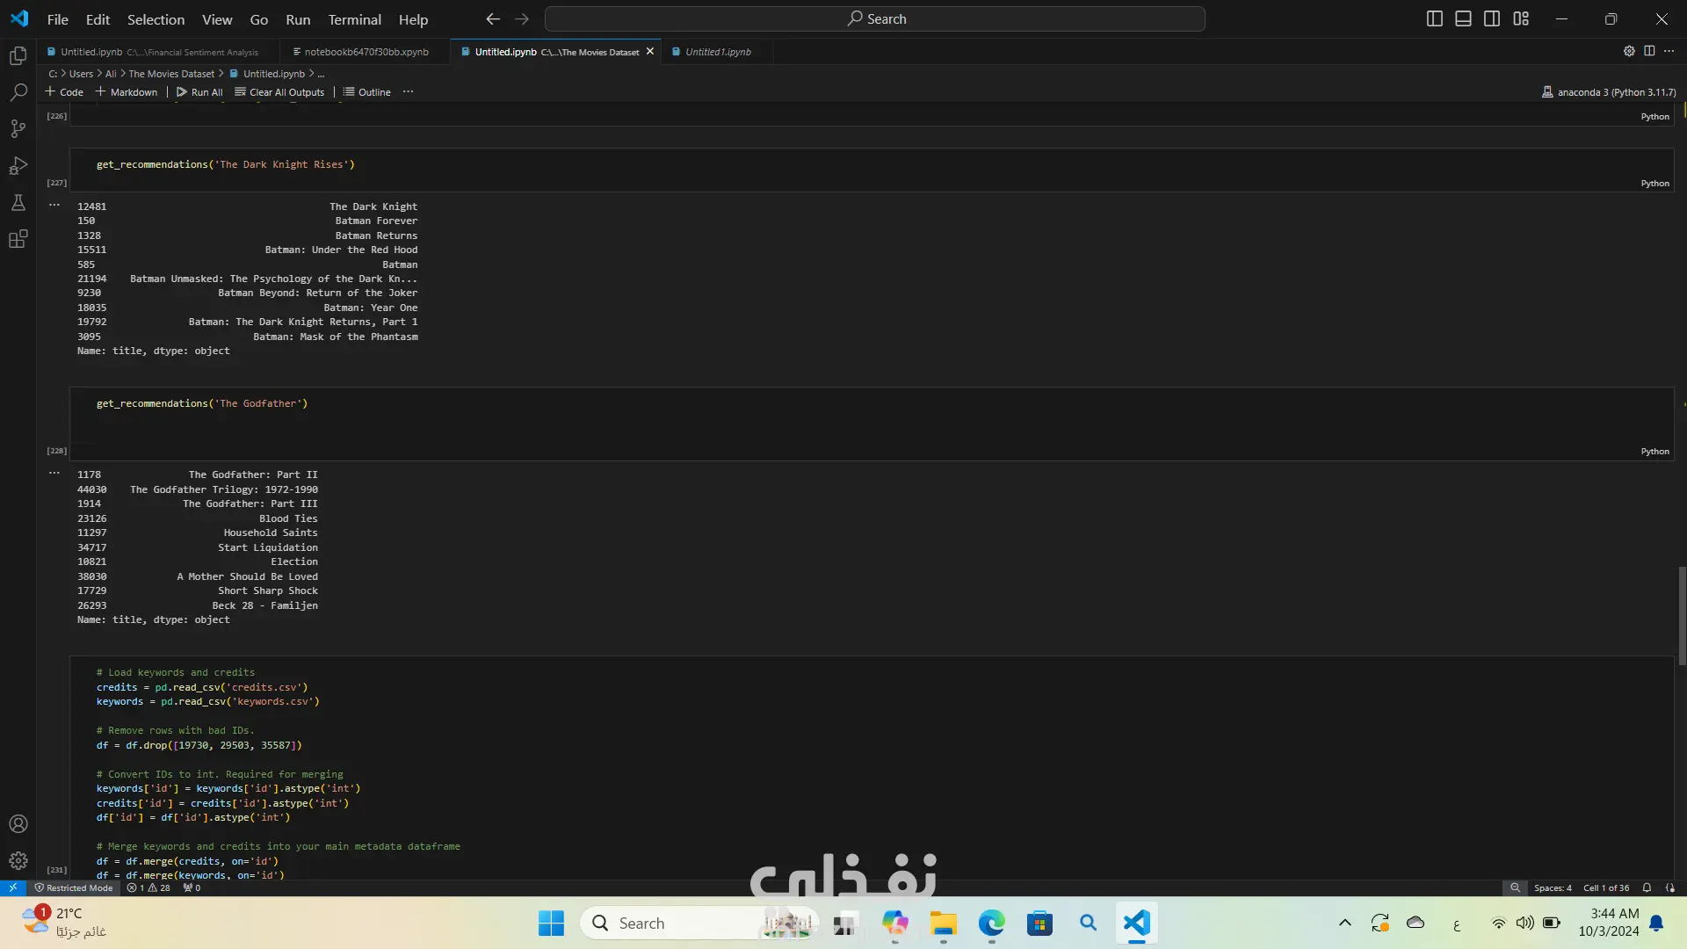Open the Testing flask icon view

tap(18, 203)
